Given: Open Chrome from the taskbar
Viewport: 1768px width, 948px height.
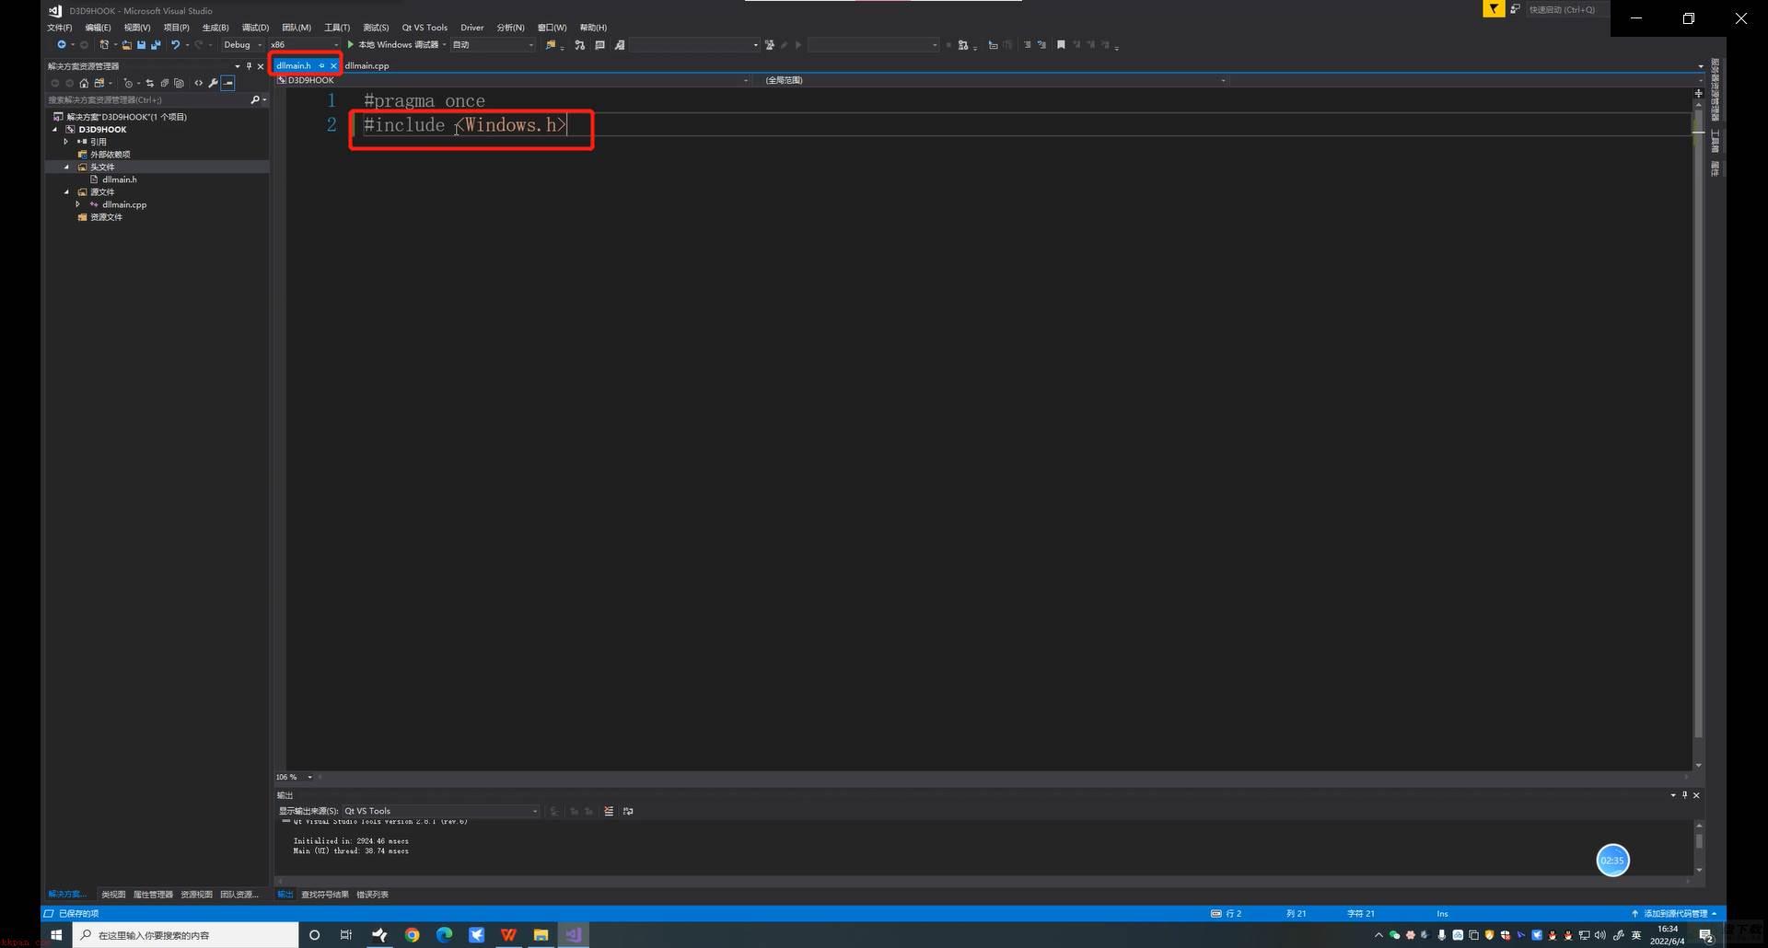Looking at the screenshot, I should 412,935.
